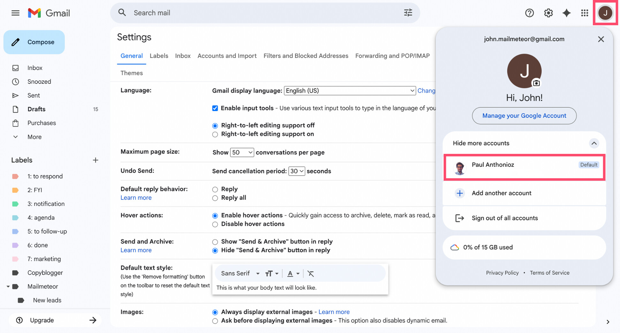Open the main Gmail navigation hamburger menu
This screenshot has width=620, height=333.
pyautogui.click(x=15, y=13)
